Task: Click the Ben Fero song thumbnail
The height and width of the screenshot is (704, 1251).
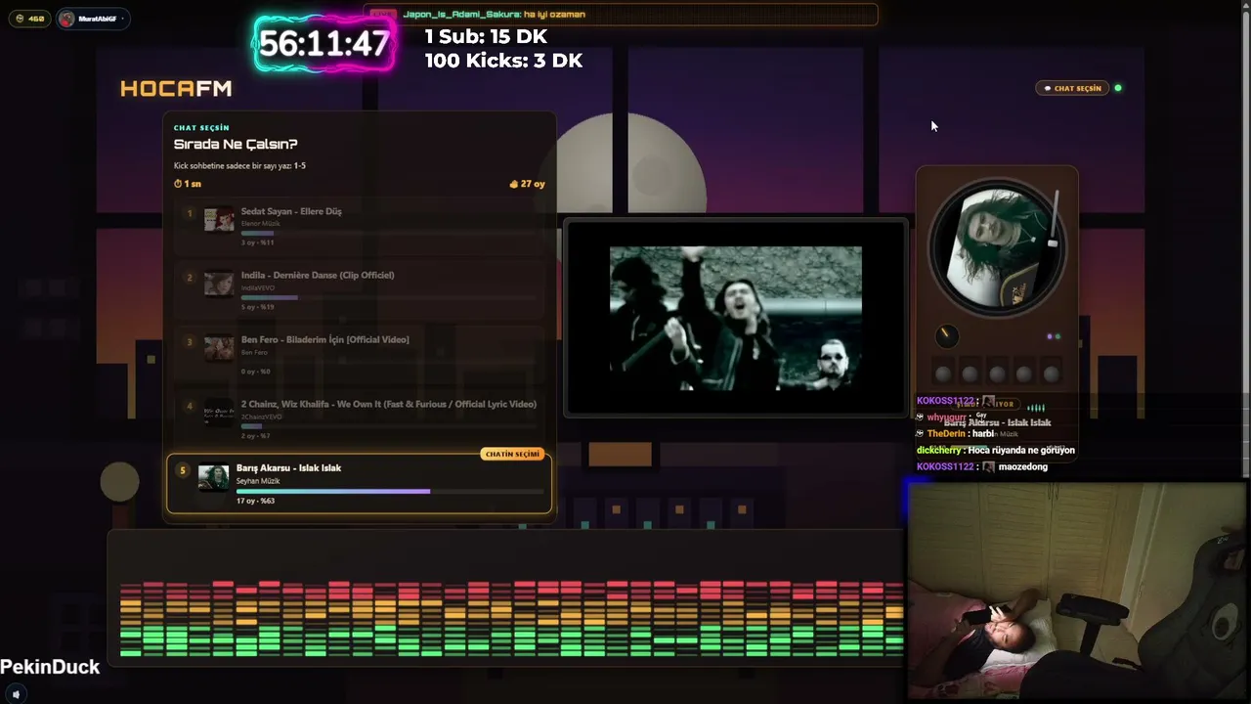Action: 219,348
